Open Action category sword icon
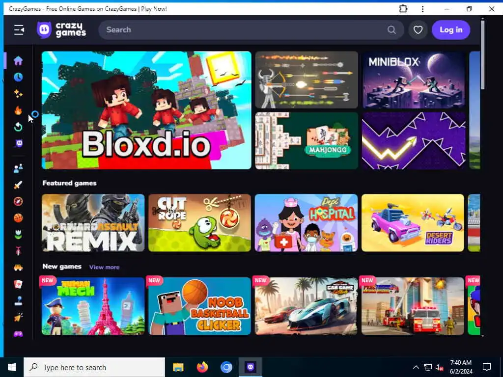Screen dimensions: 503x377 [18, 185]
